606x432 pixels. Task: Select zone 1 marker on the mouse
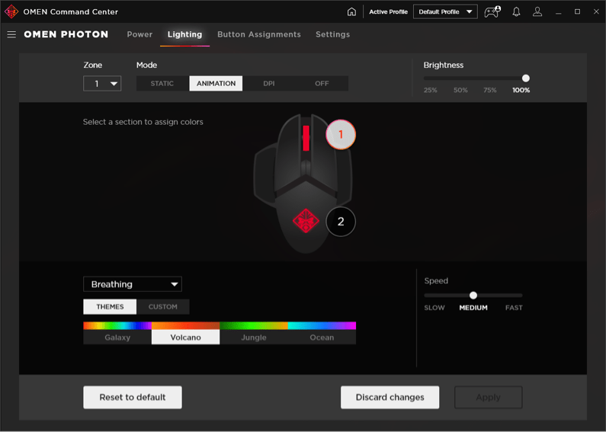341,134
